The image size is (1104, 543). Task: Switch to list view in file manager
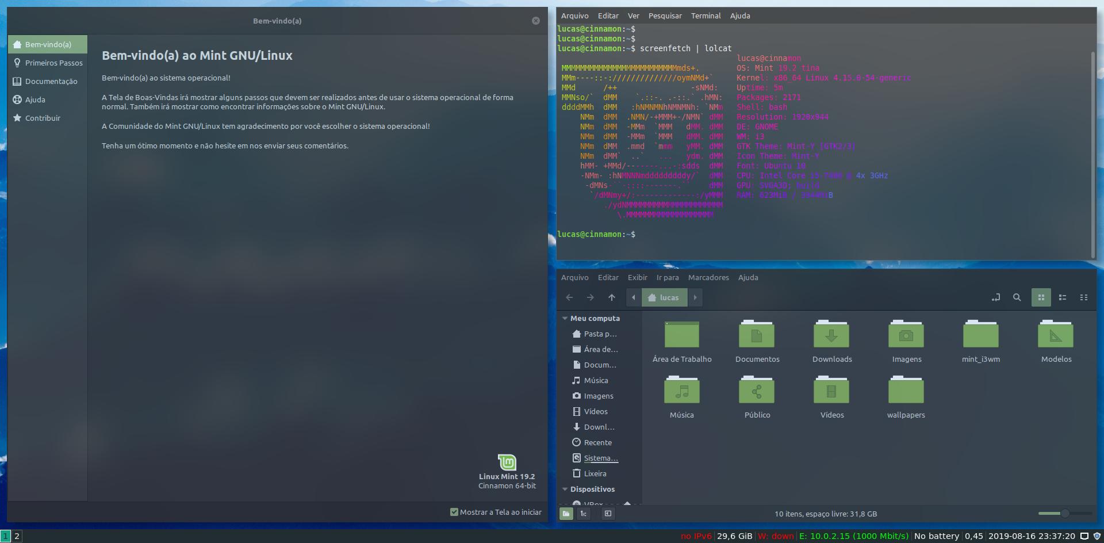[1063, 297]
